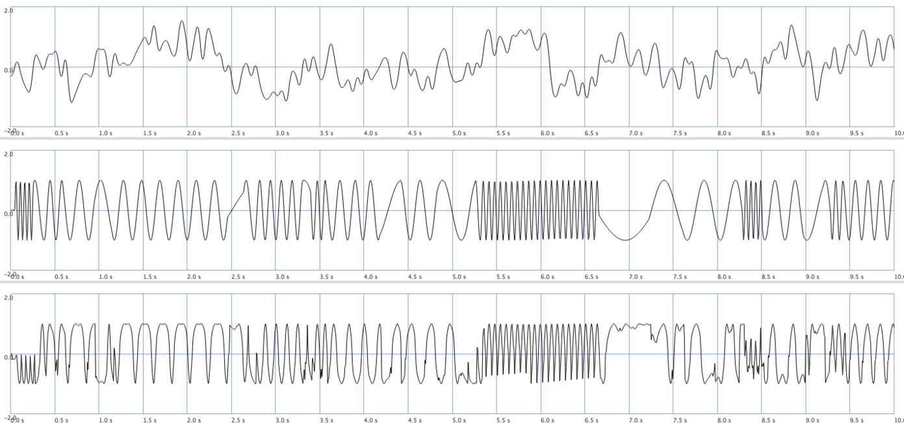Select the 2.0 amplitude label of bottom plot
Screen dimensions: 904x423
(x=8, y=298)
